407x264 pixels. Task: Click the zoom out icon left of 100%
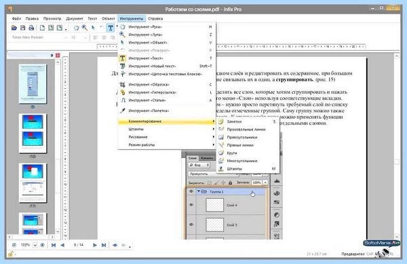[x=14, y=245]
